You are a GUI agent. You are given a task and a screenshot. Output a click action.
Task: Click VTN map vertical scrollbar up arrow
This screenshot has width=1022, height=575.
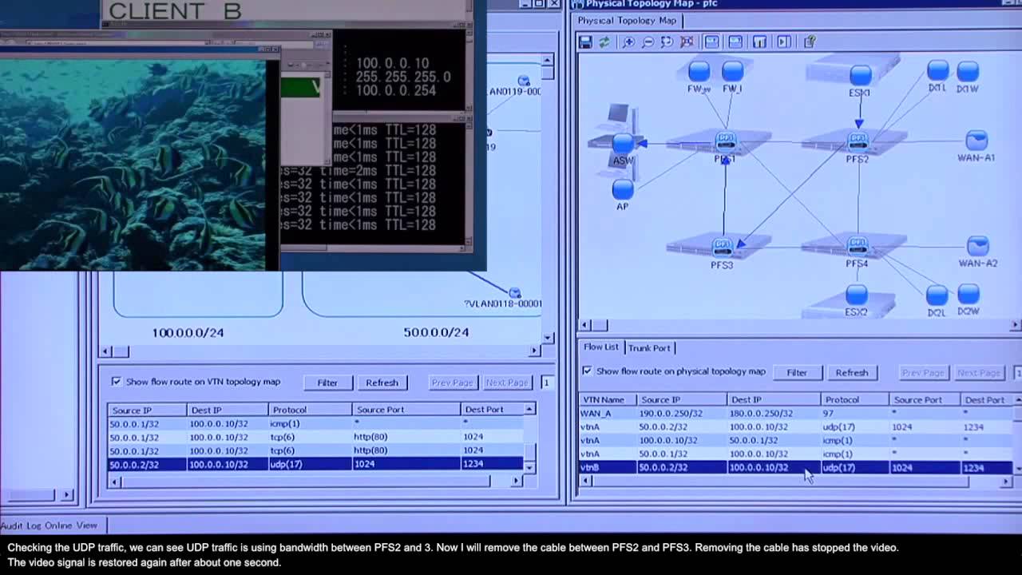click(548, 60)
